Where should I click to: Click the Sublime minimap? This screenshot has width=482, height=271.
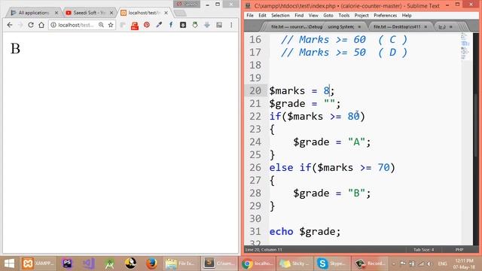465,47
